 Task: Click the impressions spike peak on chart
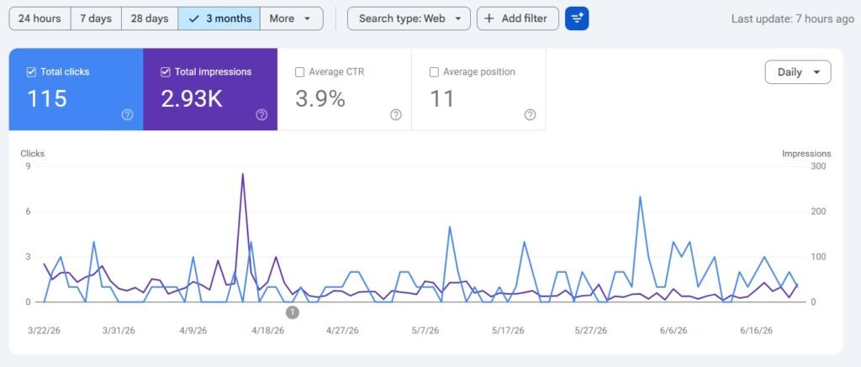[x=242, y=175]
